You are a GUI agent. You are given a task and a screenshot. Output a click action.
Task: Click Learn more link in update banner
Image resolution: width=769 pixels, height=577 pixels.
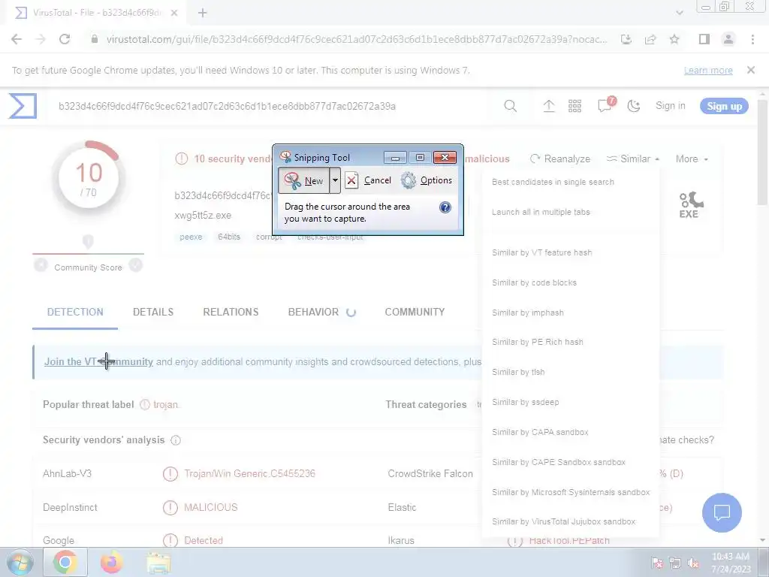(x=708, y=70)
